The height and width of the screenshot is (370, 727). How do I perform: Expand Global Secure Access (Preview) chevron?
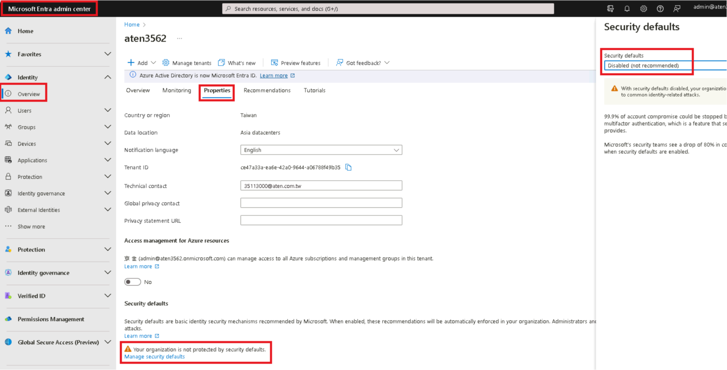click(108, 342)
